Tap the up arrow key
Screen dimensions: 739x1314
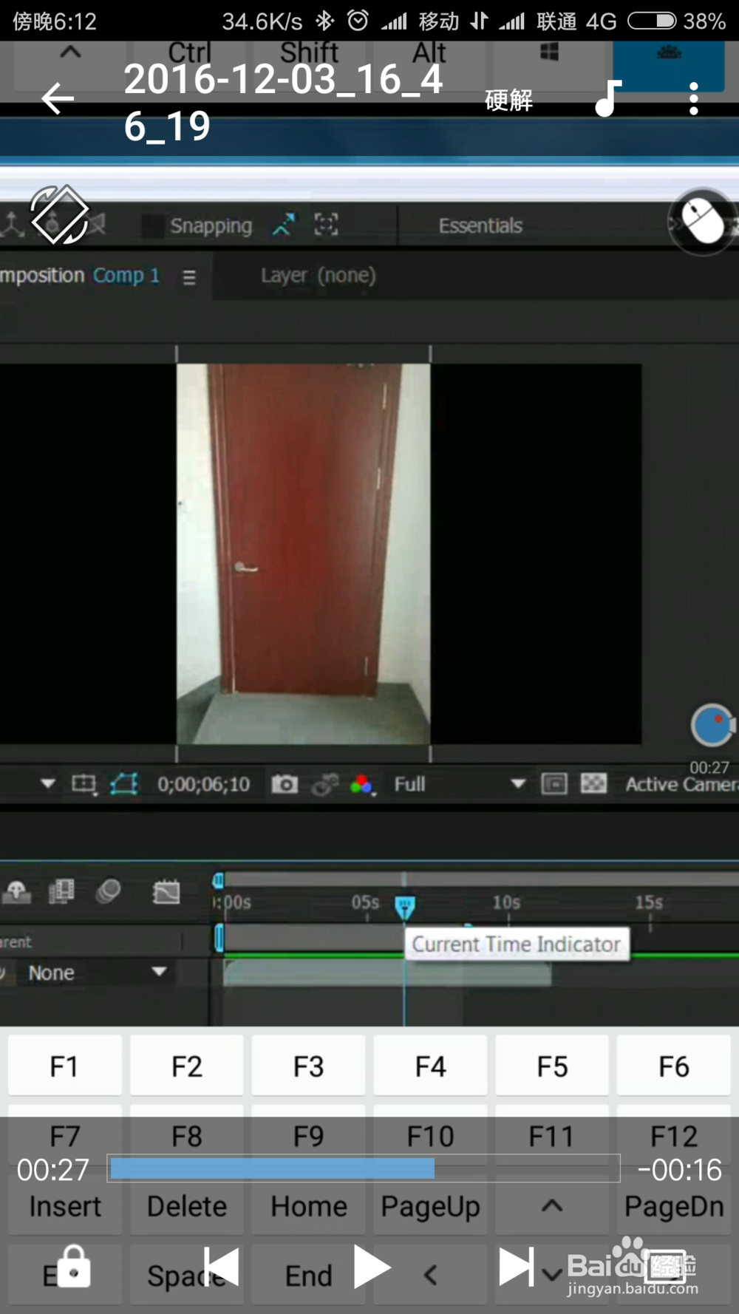coord(552,1206)
